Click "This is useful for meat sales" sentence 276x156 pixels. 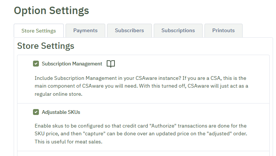69,142
